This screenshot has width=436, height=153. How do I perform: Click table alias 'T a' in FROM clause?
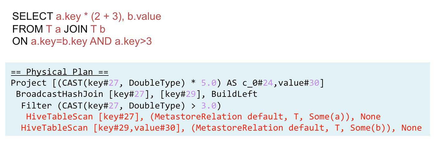pos(53,29)
